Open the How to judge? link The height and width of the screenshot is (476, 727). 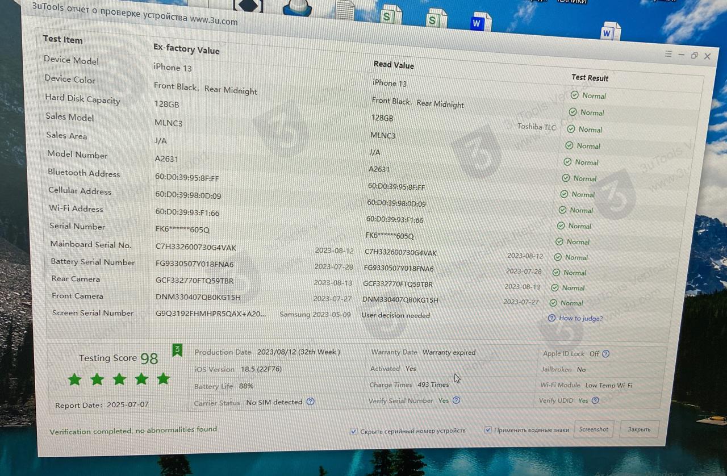coord(580,318)
